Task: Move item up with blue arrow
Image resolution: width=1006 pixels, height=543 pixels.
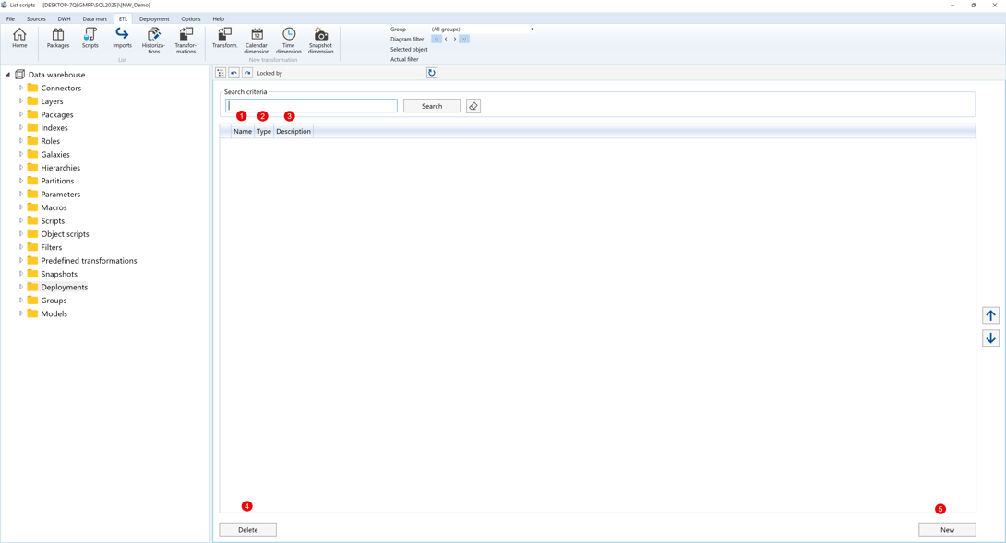Action: pyautogui.click(x=990, y=315)
